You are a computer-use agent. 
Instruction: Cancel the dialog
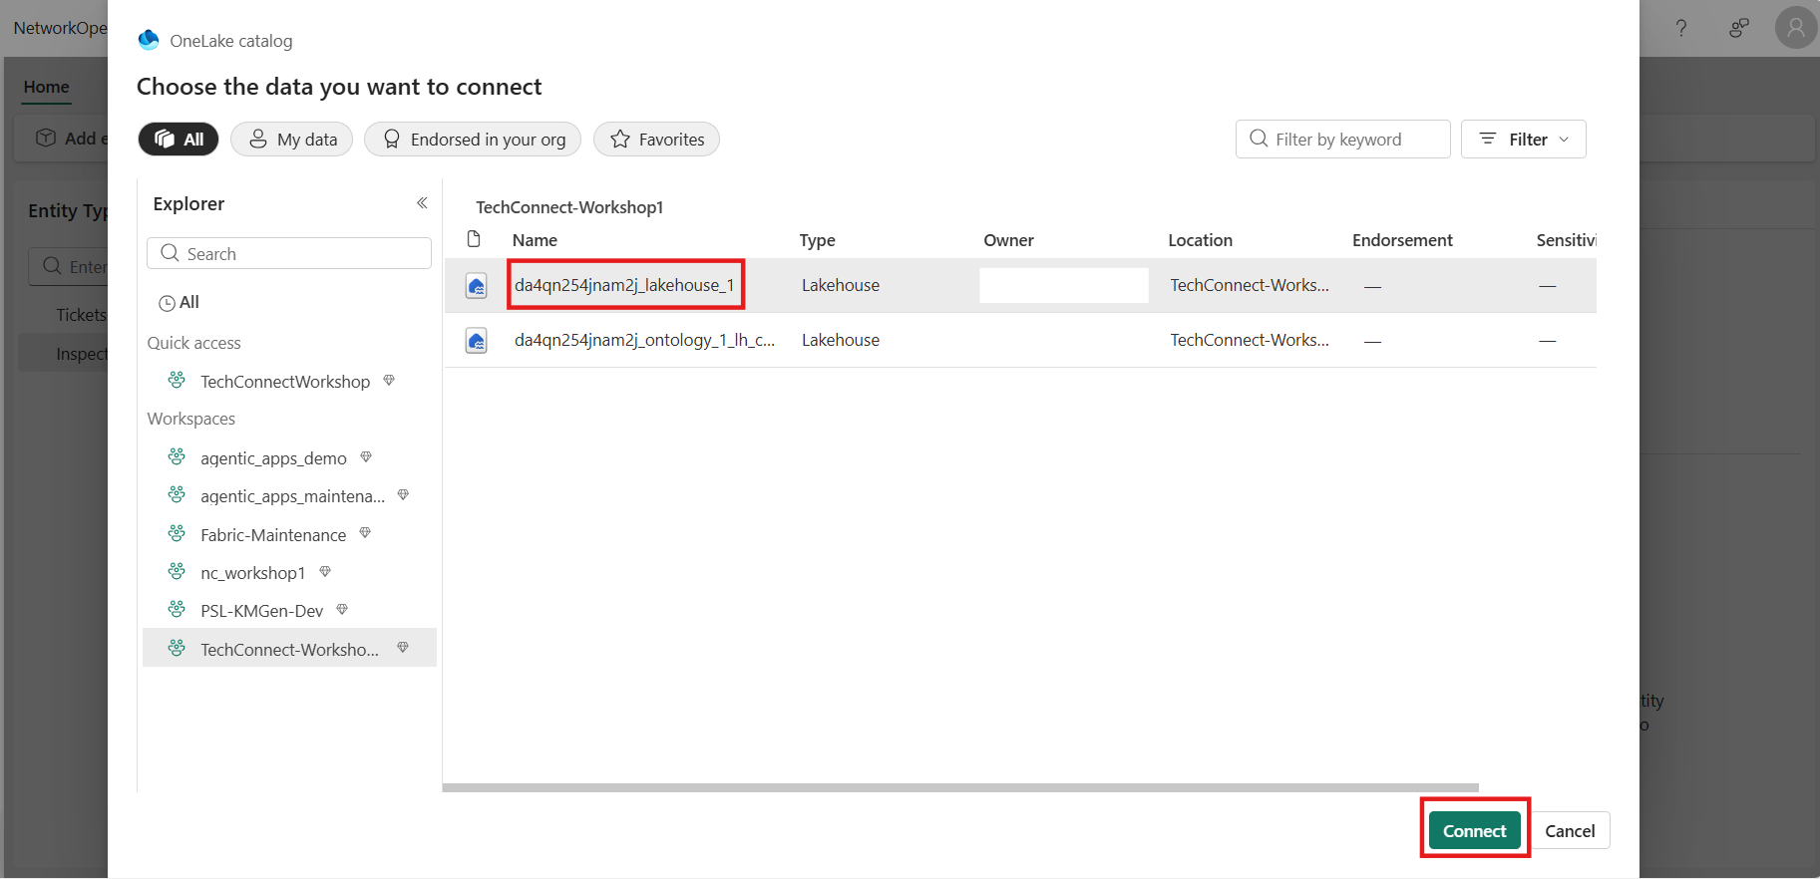click(x=1570, y=830)
